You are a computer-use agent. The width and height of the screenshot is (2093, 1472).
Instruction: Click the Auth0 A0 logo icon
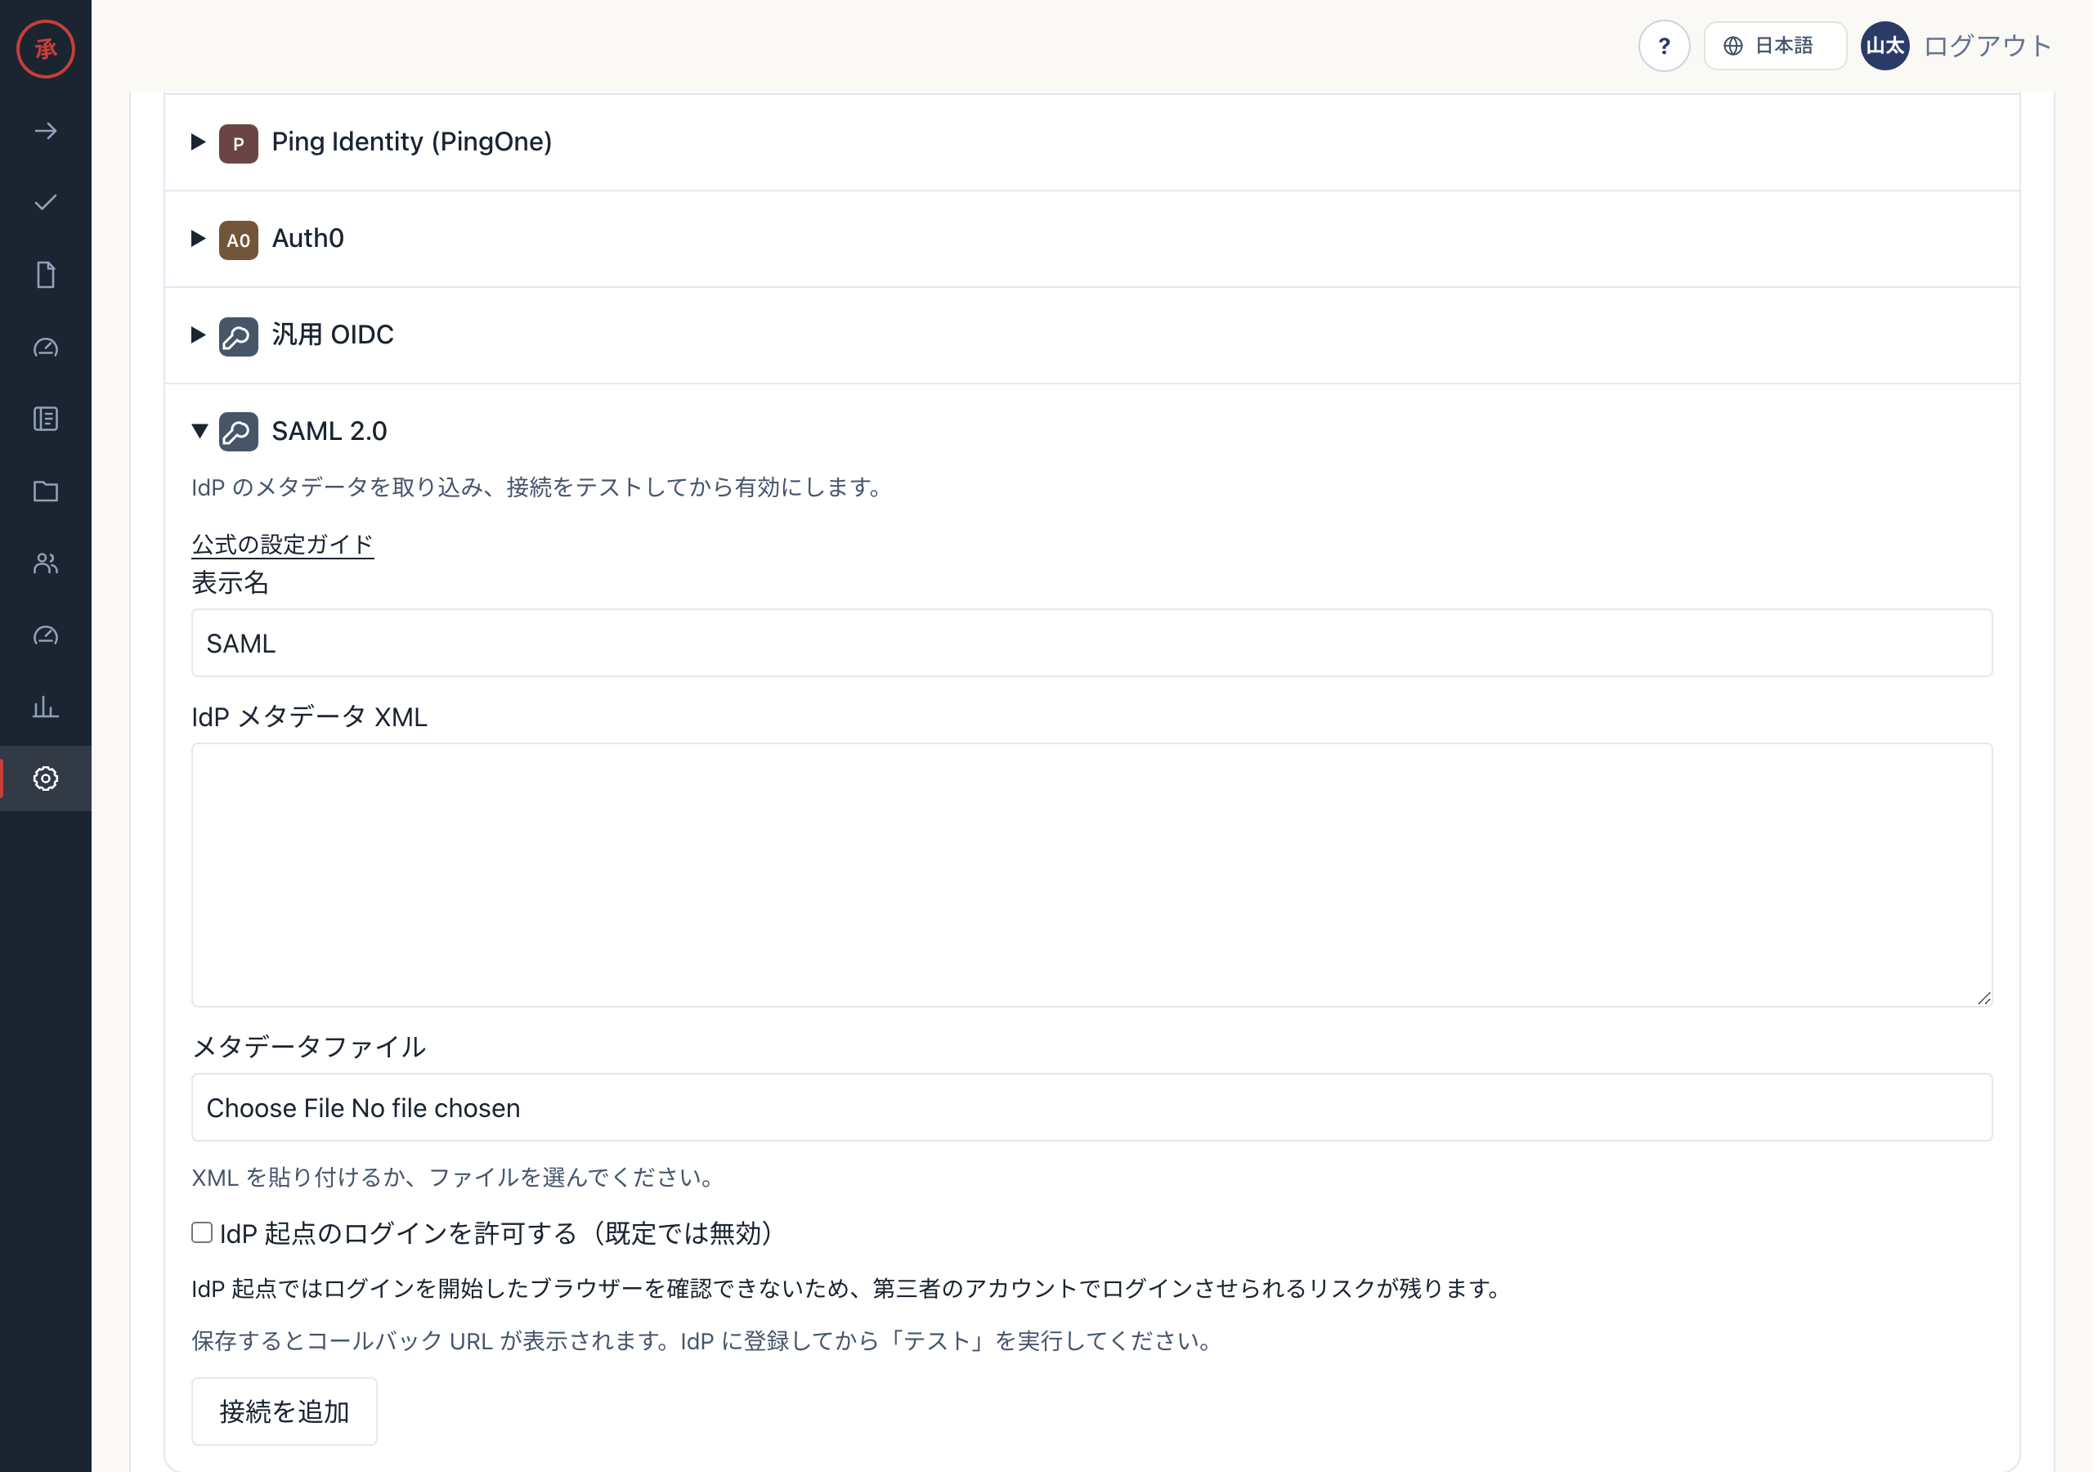coord(238,240)
